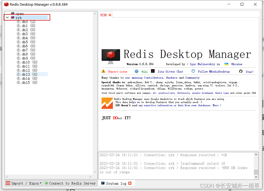
Task: Open the Wiki link
Action: 144,72
